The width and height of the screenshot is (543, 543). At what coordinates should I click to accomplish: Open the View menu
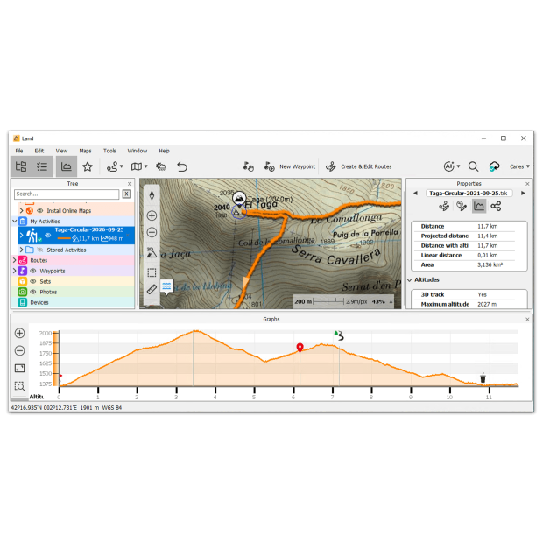click(x=61, y=151)
